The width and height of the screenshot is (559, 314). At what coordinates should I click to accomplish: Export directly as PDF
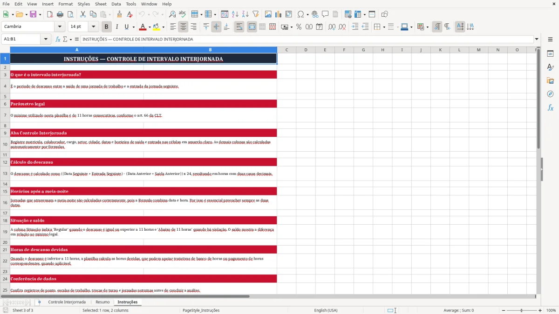coord(49,14)
